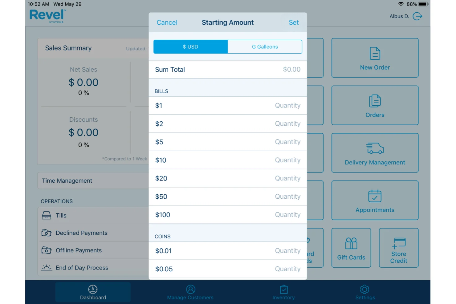Switch currency to G Galleons
The height and width of the screenshot is (304, 456).
click(265, 47)
